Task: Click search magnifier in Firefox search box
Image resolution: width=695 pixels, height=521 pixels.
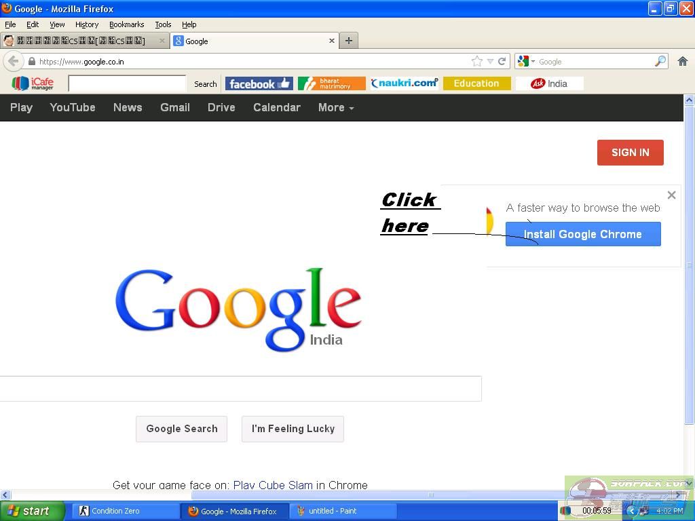Action: tap(660, 61)
